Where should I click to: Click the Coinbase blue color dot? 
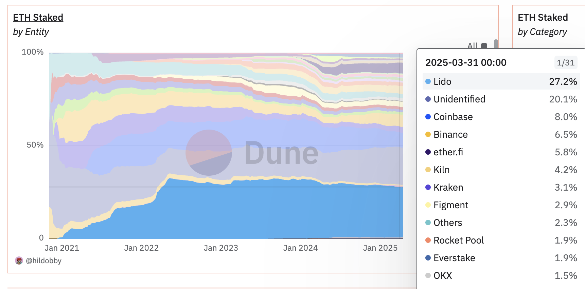(x=428, y=117)
